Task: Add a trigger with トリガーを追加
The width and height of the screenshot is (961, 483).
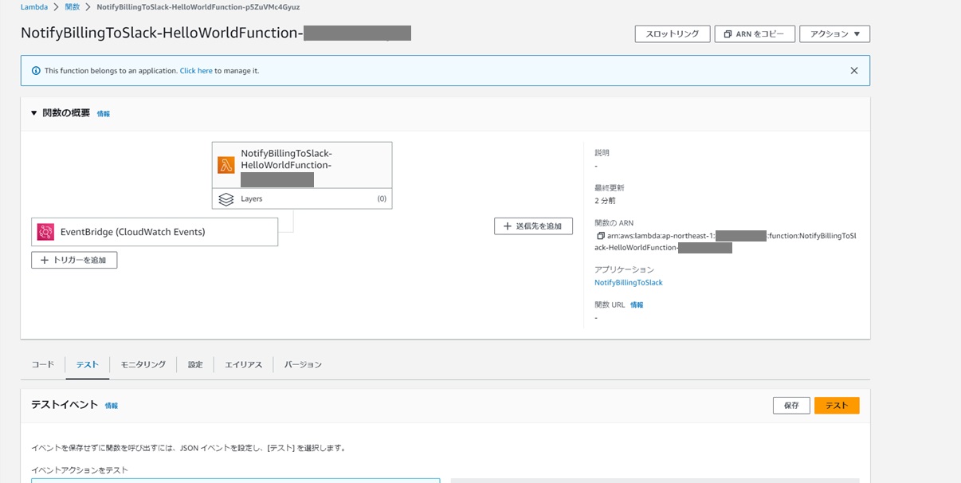Action: coord(74,260)
